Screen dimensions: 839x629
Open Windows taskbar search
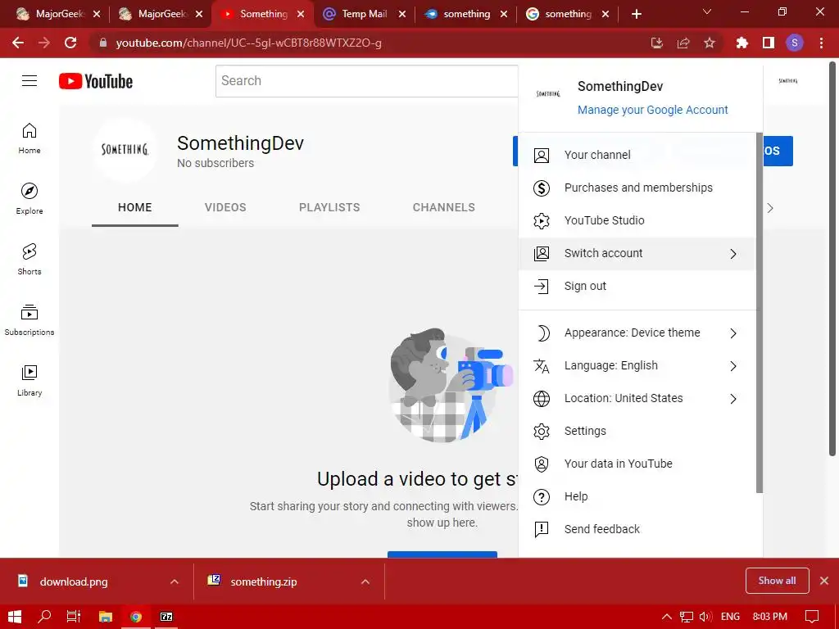pyautogui.click(x=44, y=617)
